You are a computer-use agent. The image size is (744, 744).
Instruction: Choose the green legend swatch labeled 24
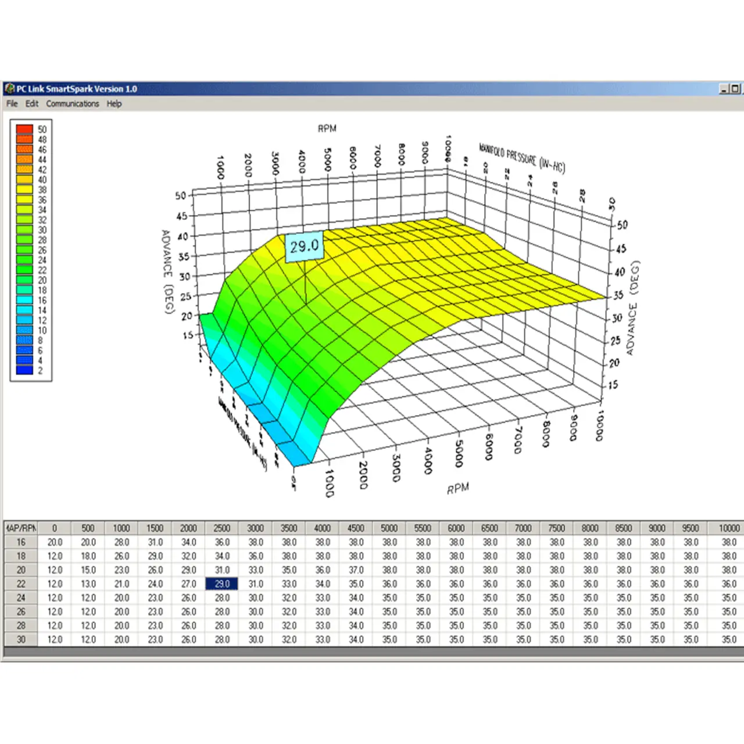click(x=24, y=260)
